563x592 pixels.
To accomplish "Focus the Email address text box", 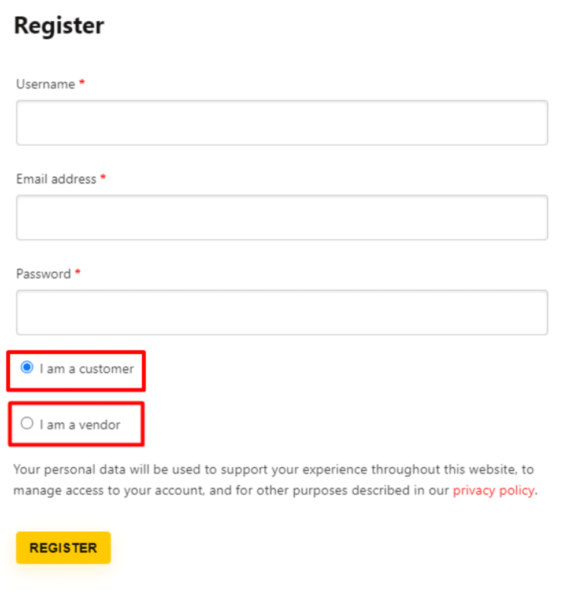I will [x=281, y=217].
